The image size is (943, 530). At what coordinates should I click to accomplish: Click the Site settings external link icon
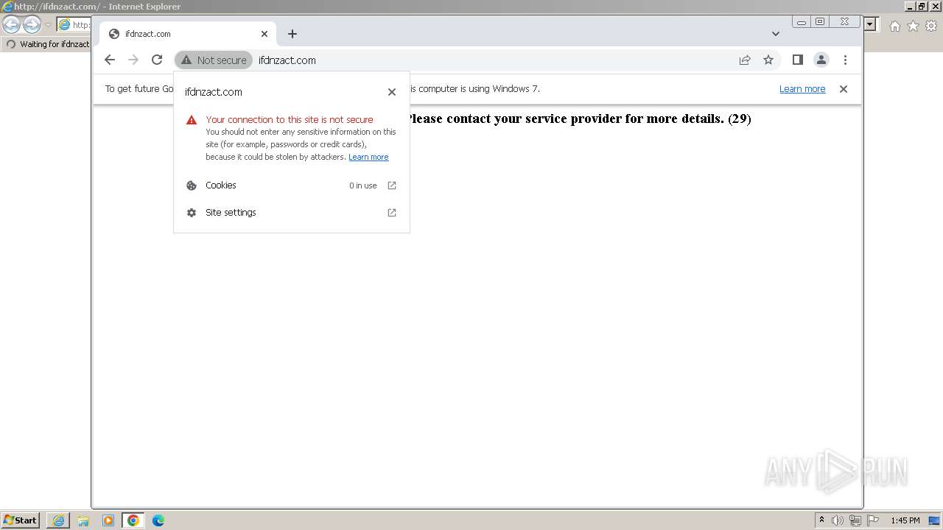point(392,213)
